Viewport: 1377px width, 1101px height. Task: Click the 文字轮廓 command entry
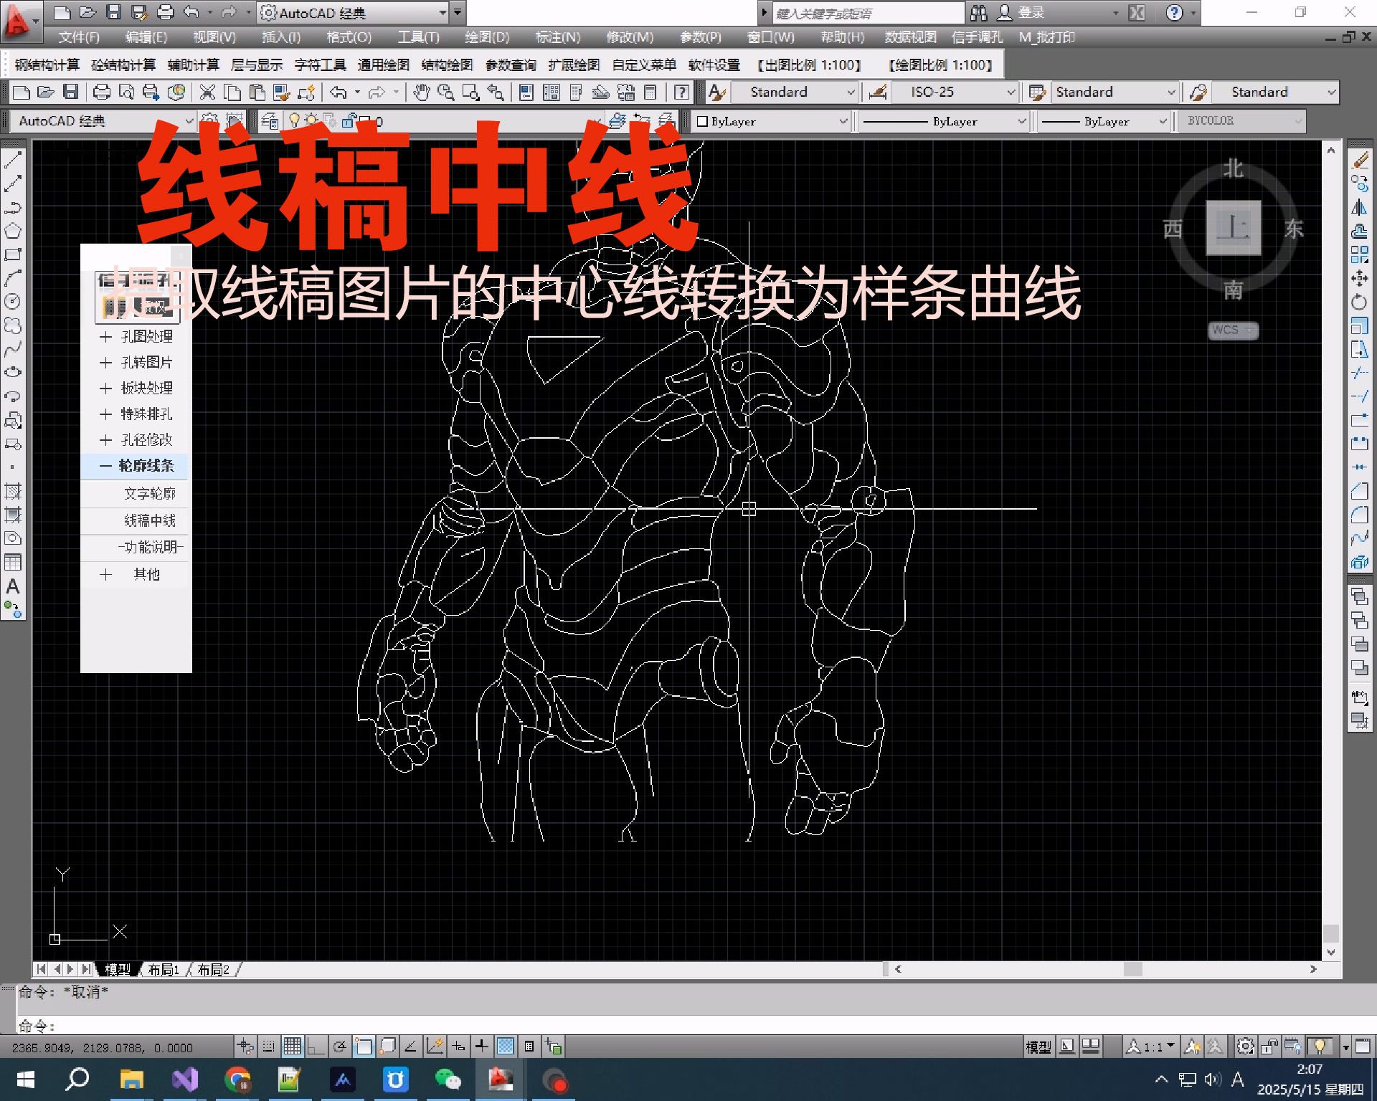[149, 493]
